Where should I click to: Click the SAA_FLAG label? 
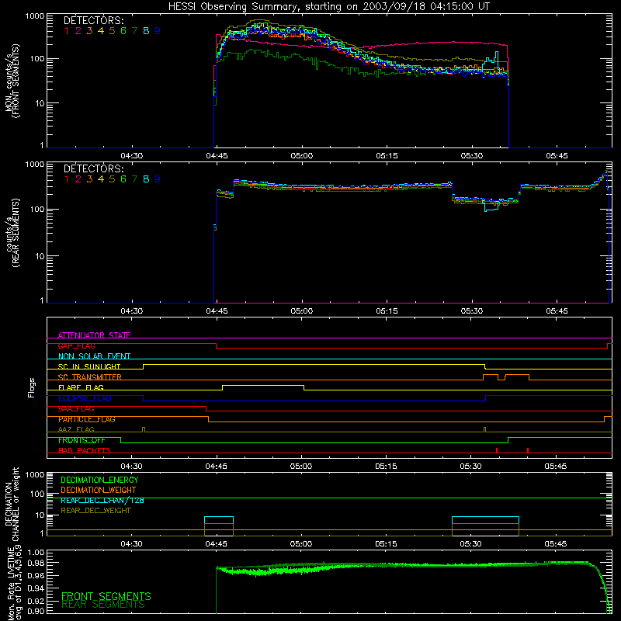coord(76,409)
